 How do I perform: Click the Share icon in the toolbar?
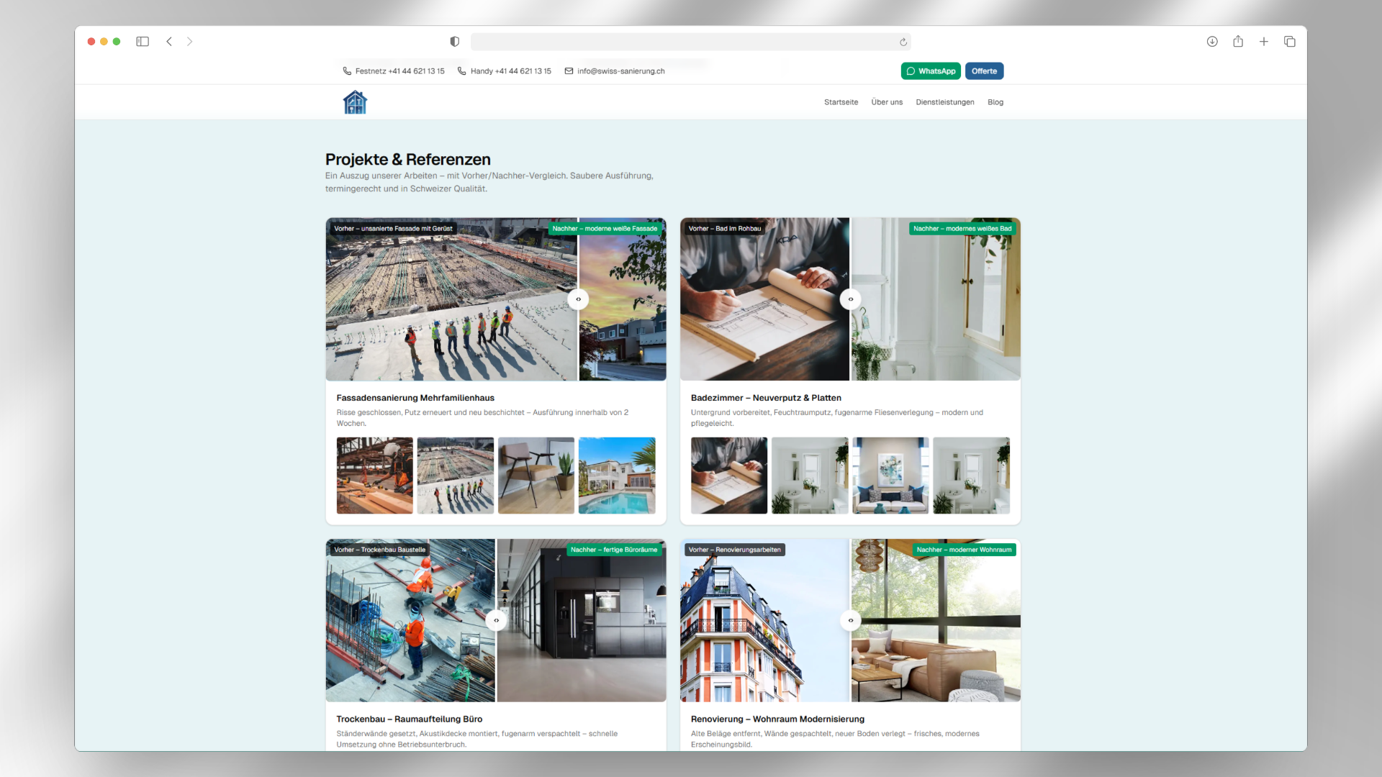click(1238, 42)
